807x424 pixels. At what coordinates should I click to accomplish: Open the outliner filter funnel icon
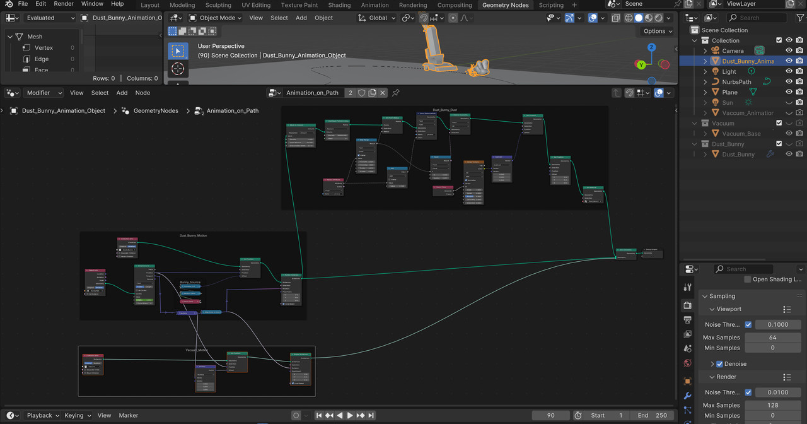pyautogui.click(x=799, y=17)
